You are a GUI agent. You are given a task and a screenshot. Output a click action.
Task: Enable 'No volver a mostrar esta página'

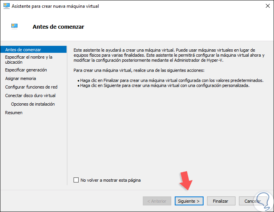(76, 180)
